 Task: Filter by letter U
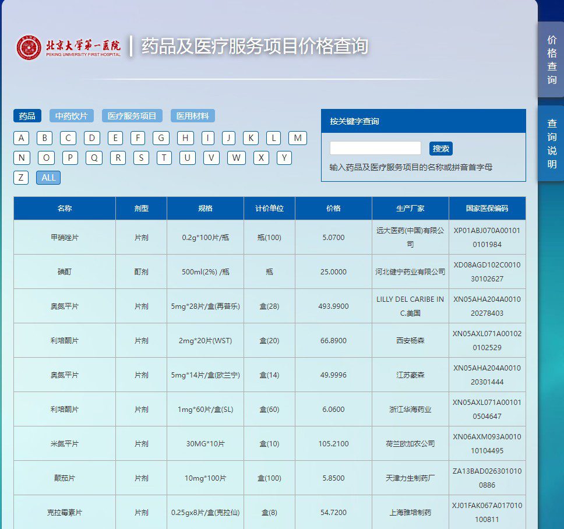pos(188,158)
